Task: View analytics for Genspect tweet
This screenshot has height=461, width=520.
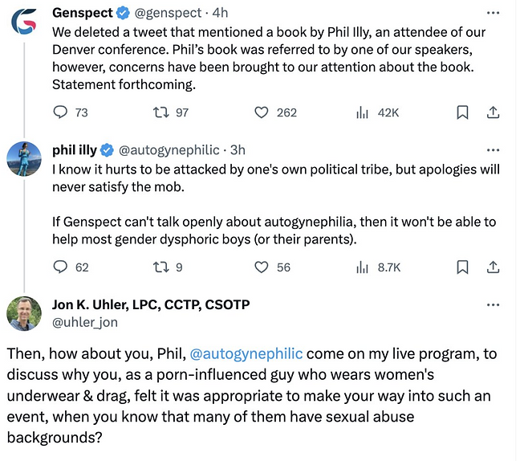Action: tap(361, 113)
